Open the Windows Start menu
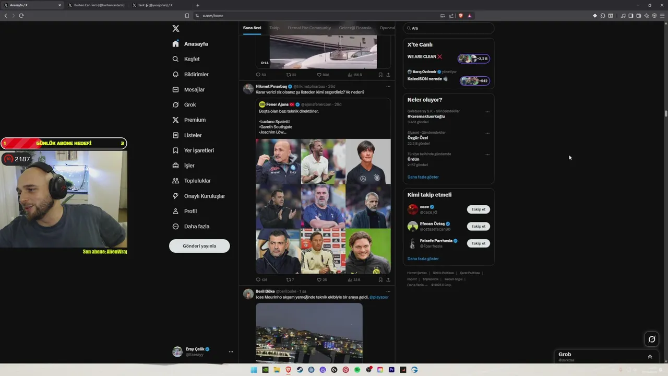The width and height of the screenshot is (668, 376). coord(254,370)
